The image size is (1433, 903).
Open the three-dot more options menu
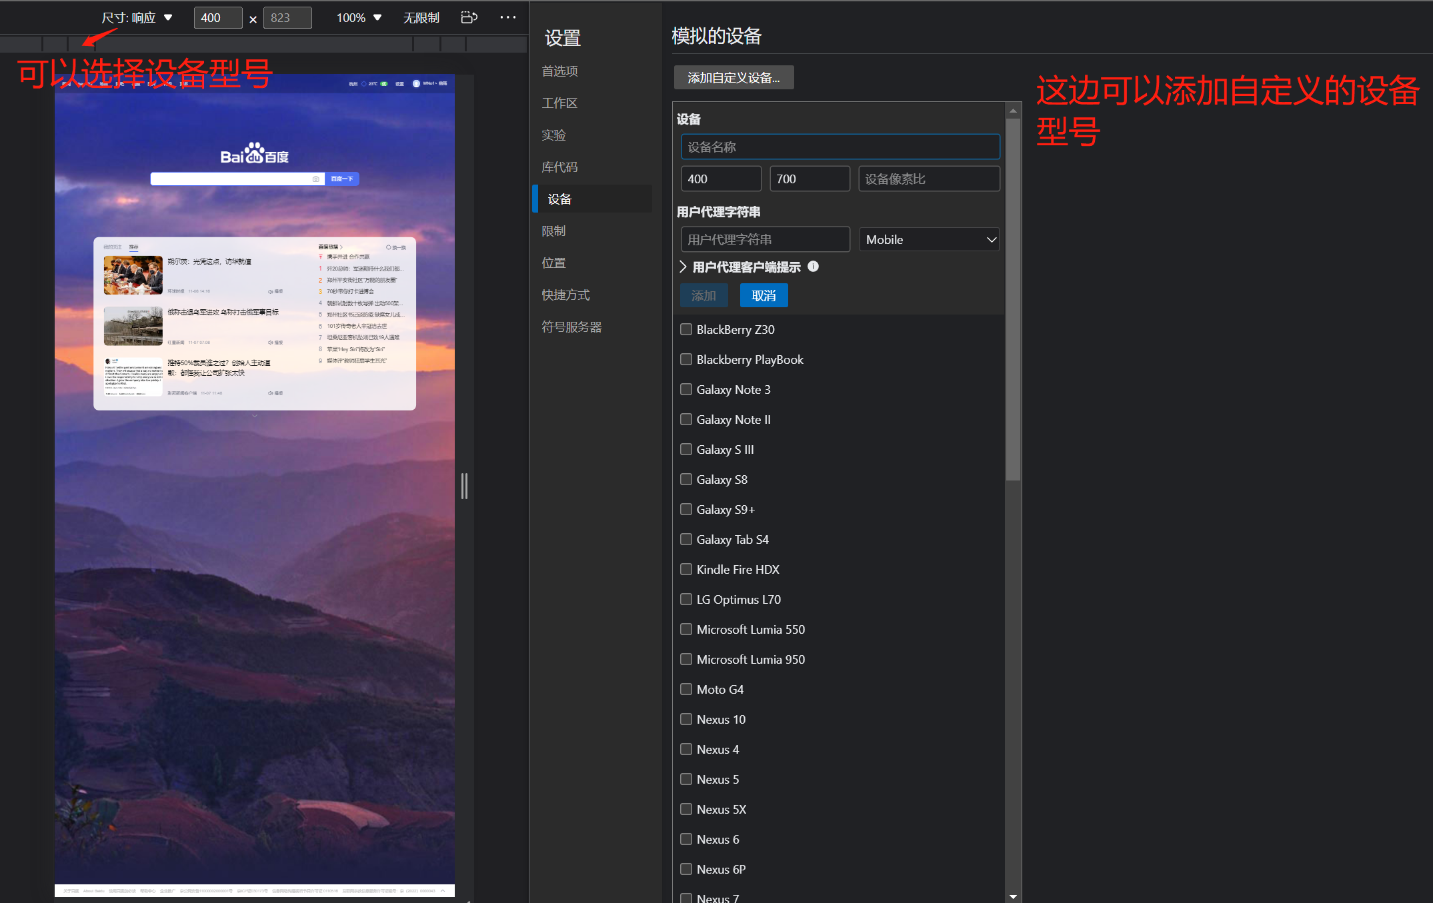click(507, 17)
